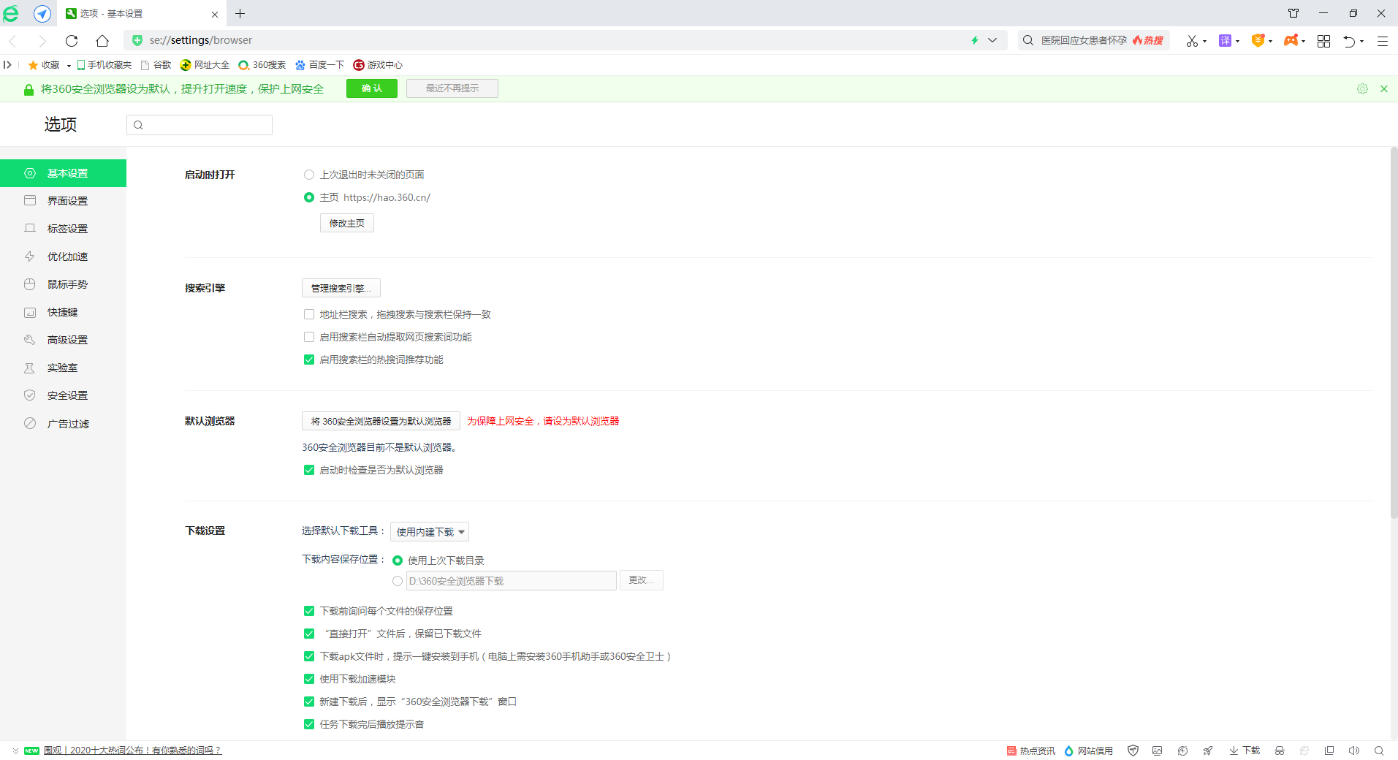The width and height of the screenshot is (1398, 760).
Task: Expand the screenshot tool dropdown arrow
Action: (1204, 42)
